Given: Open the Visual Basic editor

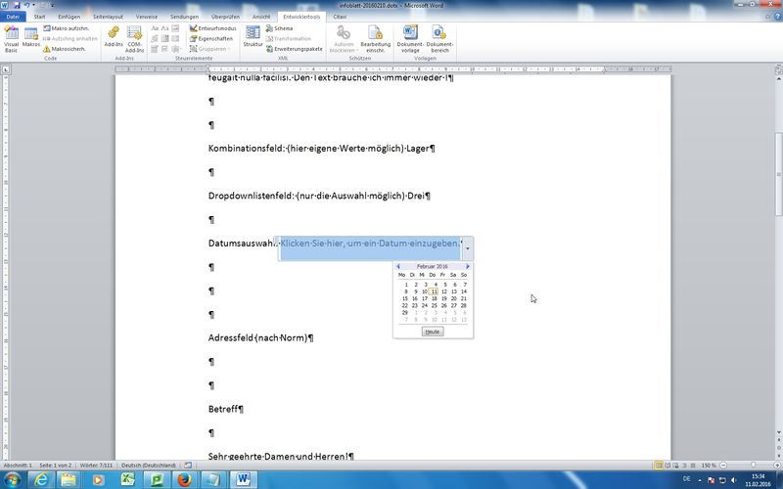Looking at the screenshot, I should click(11, 39).
